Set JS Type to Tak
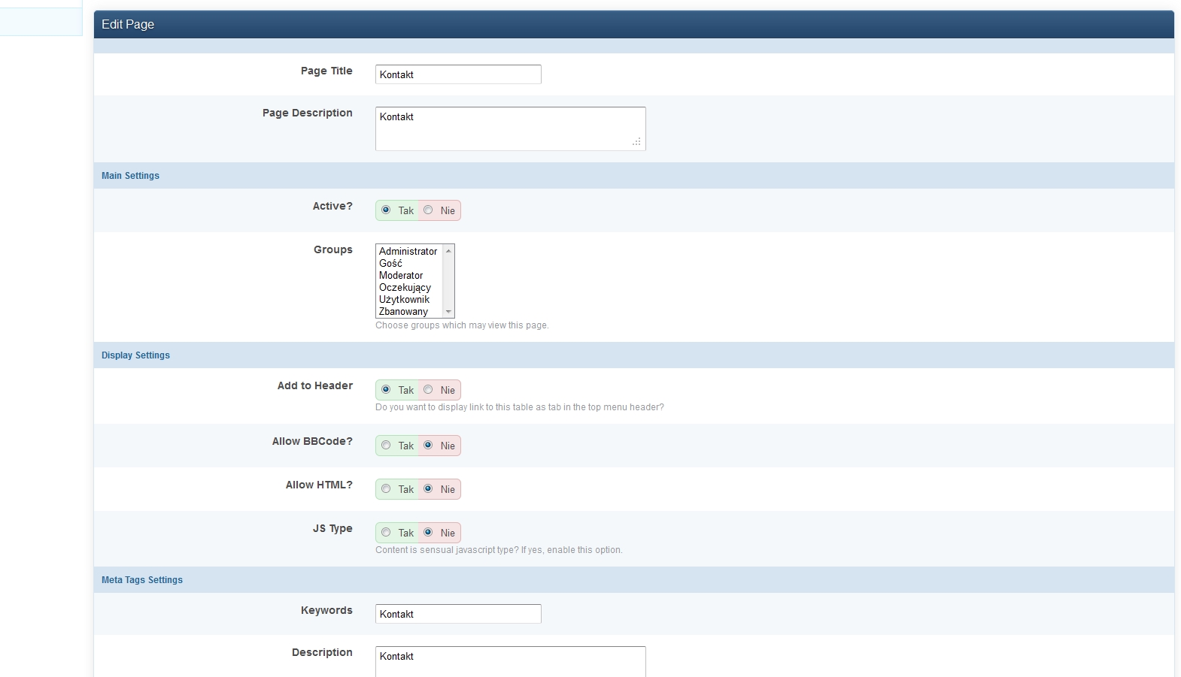Screen dimensions: 1181x677 click(x=386, y=533)
